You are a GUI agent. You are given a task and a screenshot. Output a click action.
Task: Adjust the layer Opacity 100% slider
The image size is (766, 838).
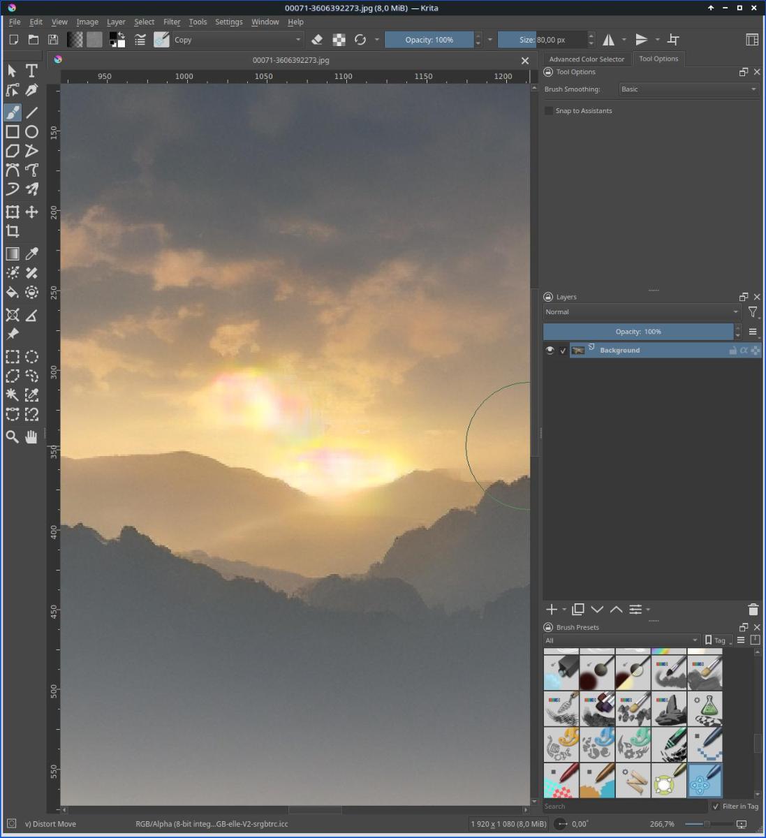638,332
